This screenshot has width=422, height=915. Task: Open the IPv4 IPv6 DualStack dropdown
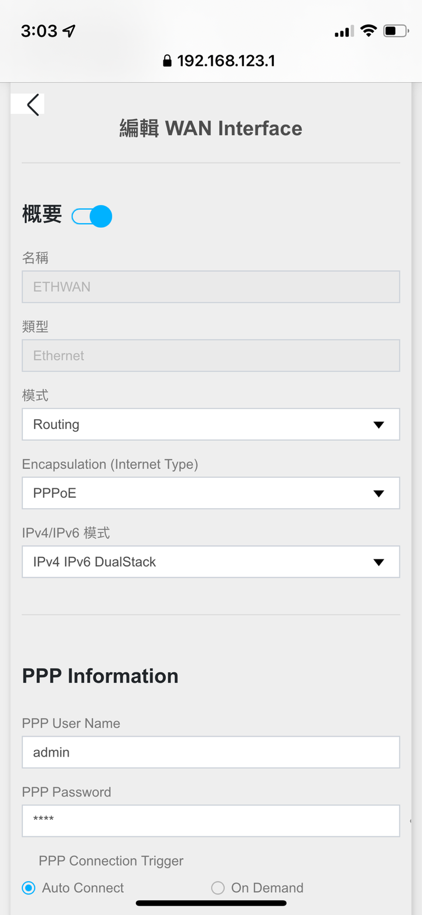(x=211, y=562)
